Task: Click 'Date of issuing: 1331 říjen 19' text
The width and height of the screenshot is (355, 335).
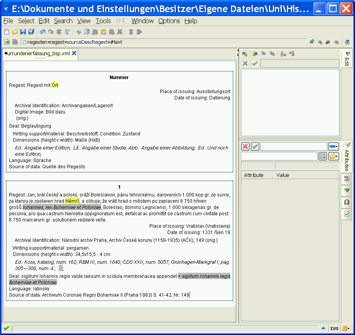Action: (199, 232)
